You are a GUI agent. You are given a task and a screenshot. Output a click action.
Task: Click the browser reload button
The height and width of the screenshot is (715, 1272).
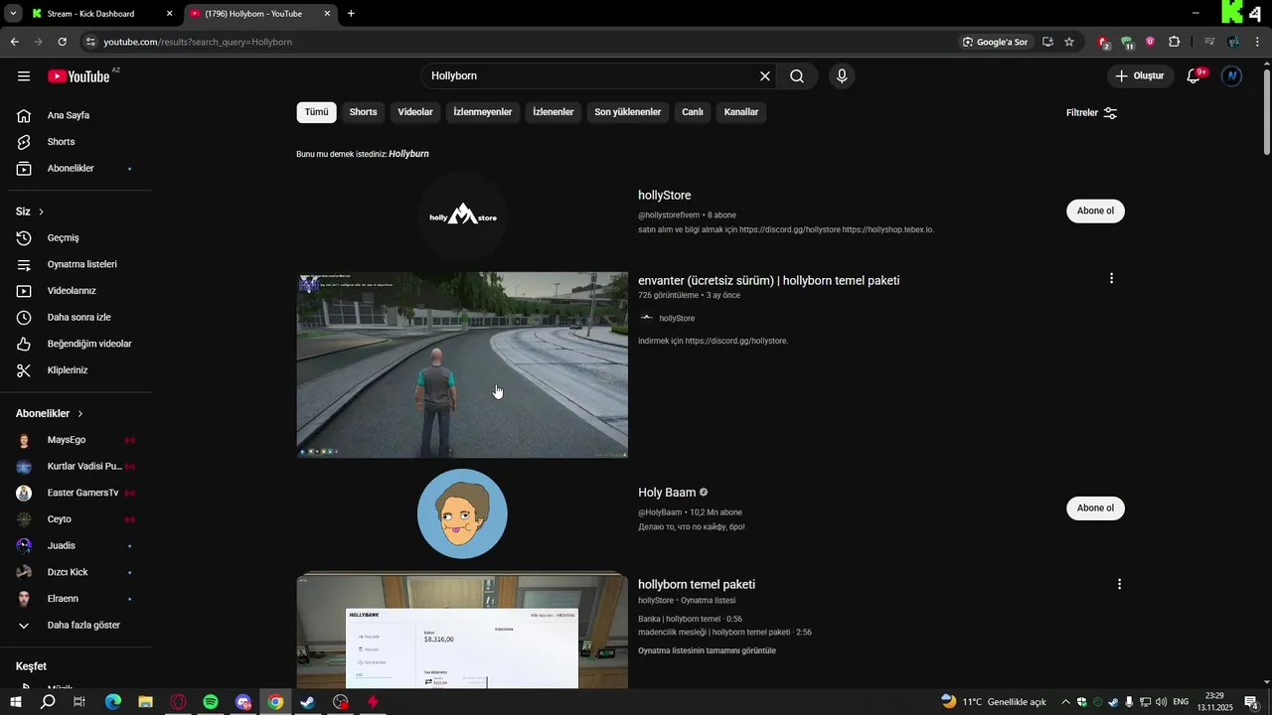tap(62, 42)
